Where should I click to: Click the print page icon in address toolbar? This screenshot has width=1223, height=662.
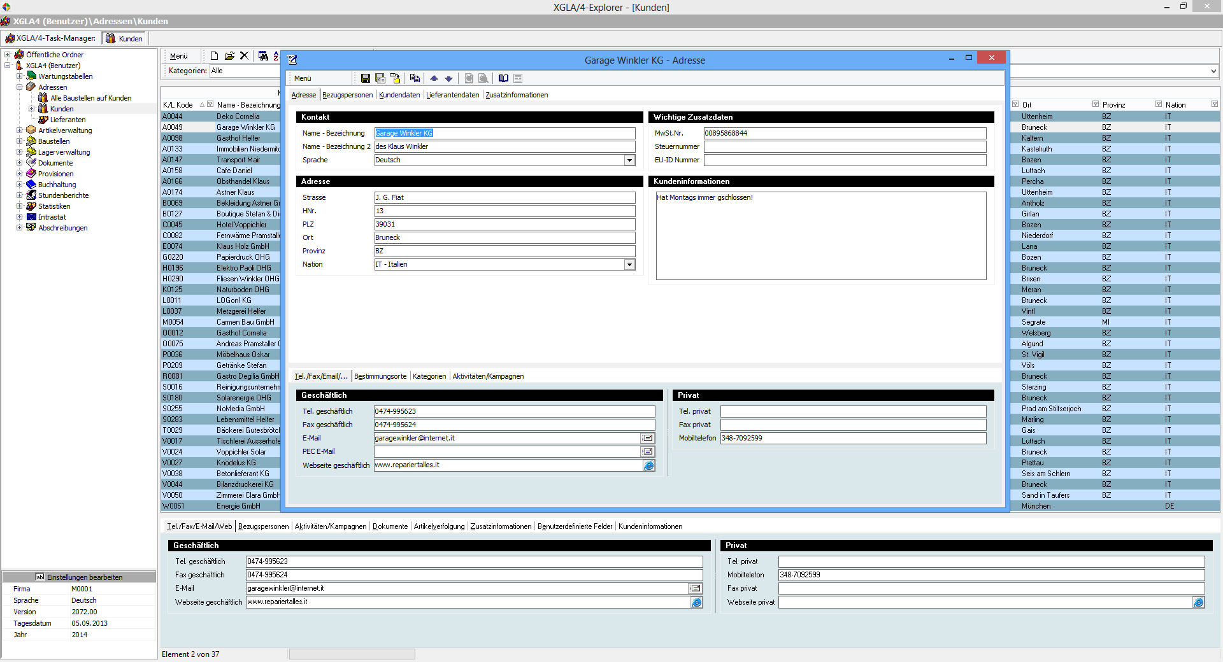[x=469, y=78]
